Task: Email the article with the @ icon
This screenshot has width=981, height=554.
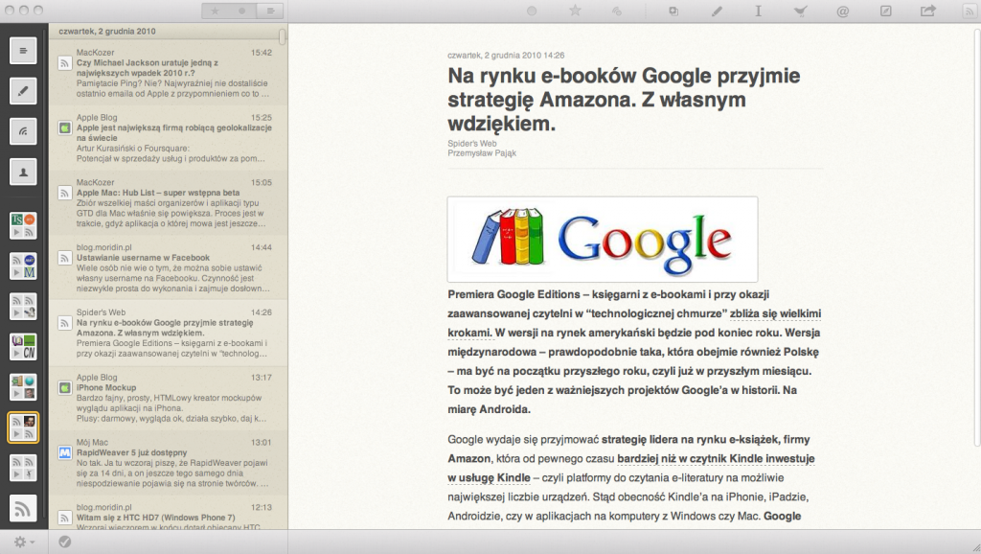Action: (x=843, y=11)
